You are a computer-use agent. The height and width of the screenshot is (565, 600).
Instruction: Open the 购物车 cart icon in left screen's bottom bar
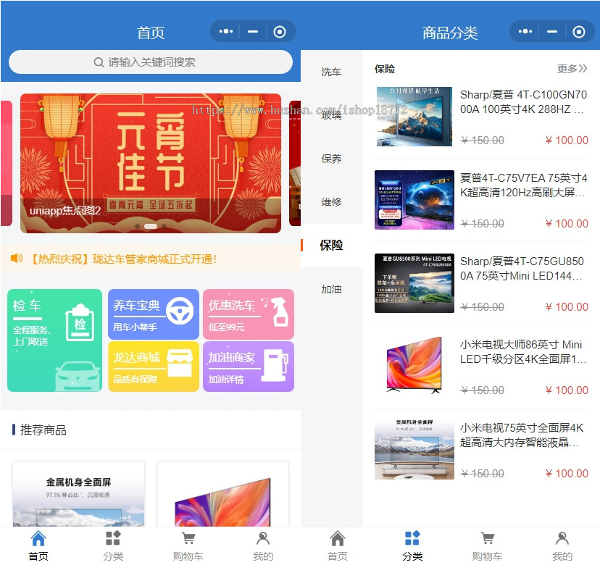pos(188,538)
